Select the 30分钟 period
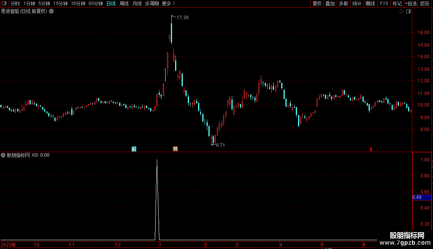Screen dimensions: 433x249 [x=78, y=3]
